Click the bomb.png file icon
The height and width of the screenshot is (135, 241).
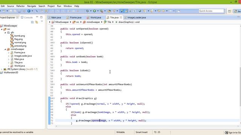tap(12, 36)
